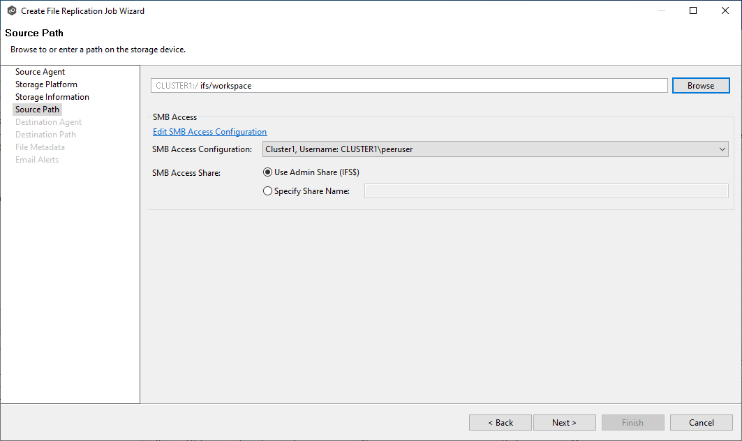Click Destination Agent in the sidebar

click(48, 122)
